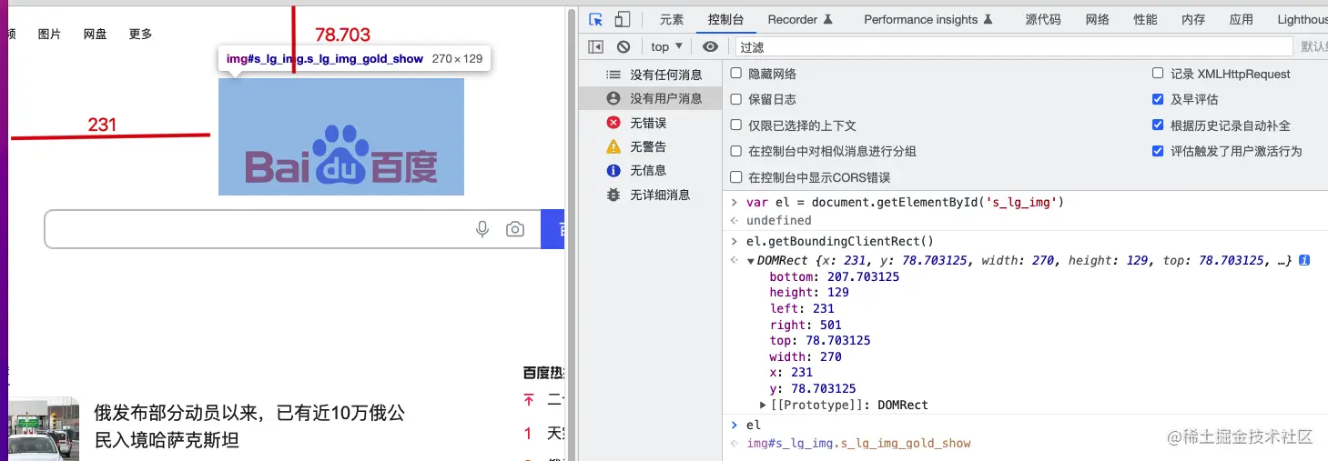Open the news thumbnail with cars
This screenshot has width=1328, height=461.
pos(44,428)
